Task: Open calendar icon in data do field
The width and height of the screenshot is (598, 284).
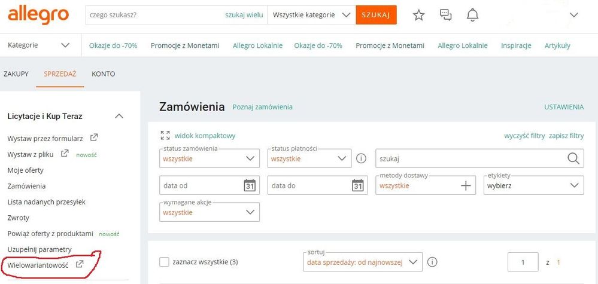Action: point(357,185)
